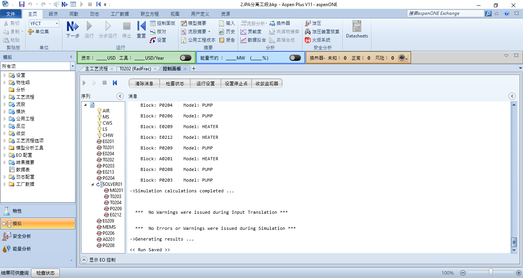Viewport: 523px width, 278px height.
Task: Switch to Energy Analysis (能量分析) environment
Action: tap(38, 249)
